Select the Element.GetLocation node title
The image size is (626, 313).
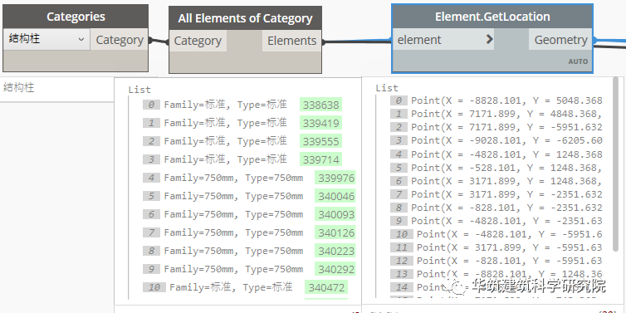[492, 17]
